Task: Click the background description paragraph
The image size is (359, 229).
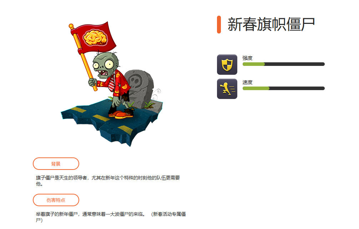Action: click(x=108, y=181)
